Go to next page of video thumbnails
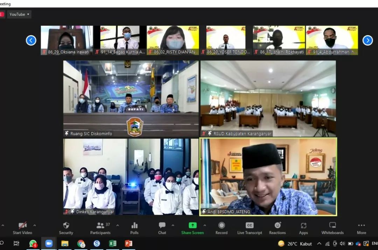 coord(367,40)
